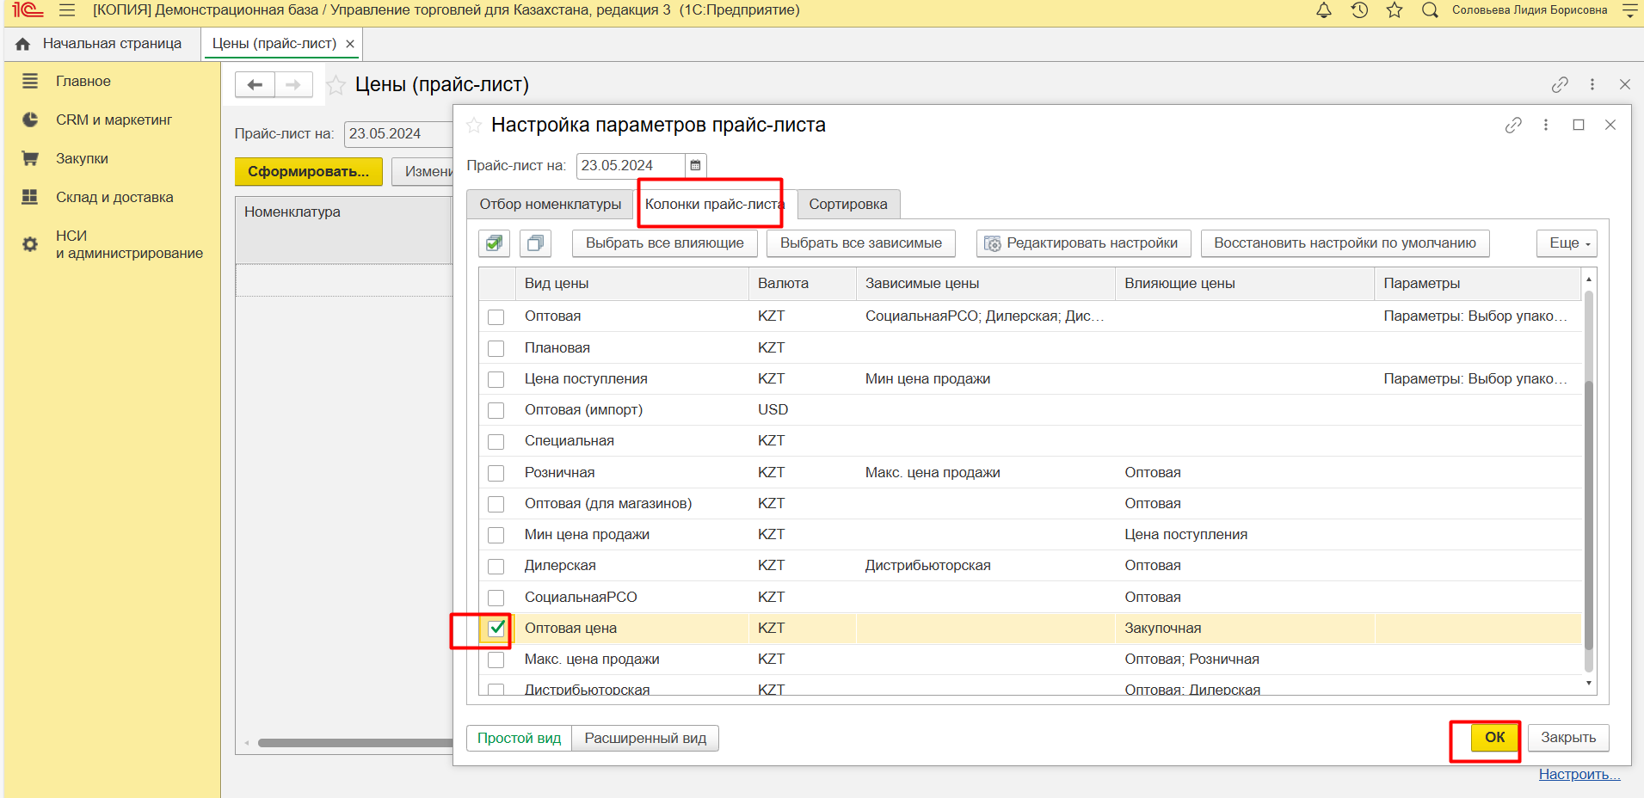Open favorites star in top bar
This screenshot has height=798, width=1644.
(x=1395, y=10)
